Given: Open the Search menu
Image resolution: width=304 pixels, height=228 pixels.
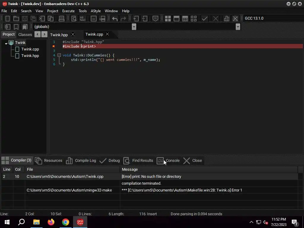Looking at the screenshot, I should pos(26,11).
